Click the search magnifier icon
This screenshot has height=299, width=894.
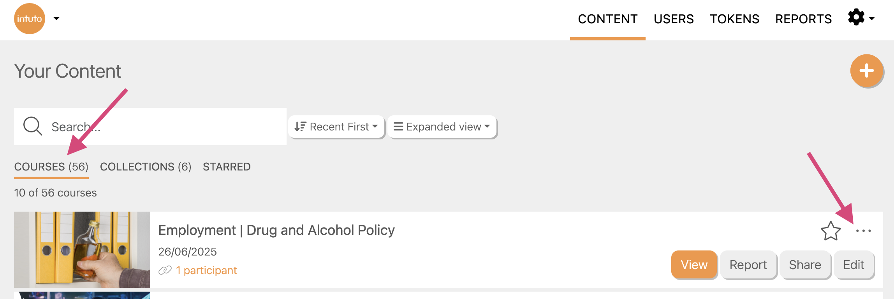point(32,126)
